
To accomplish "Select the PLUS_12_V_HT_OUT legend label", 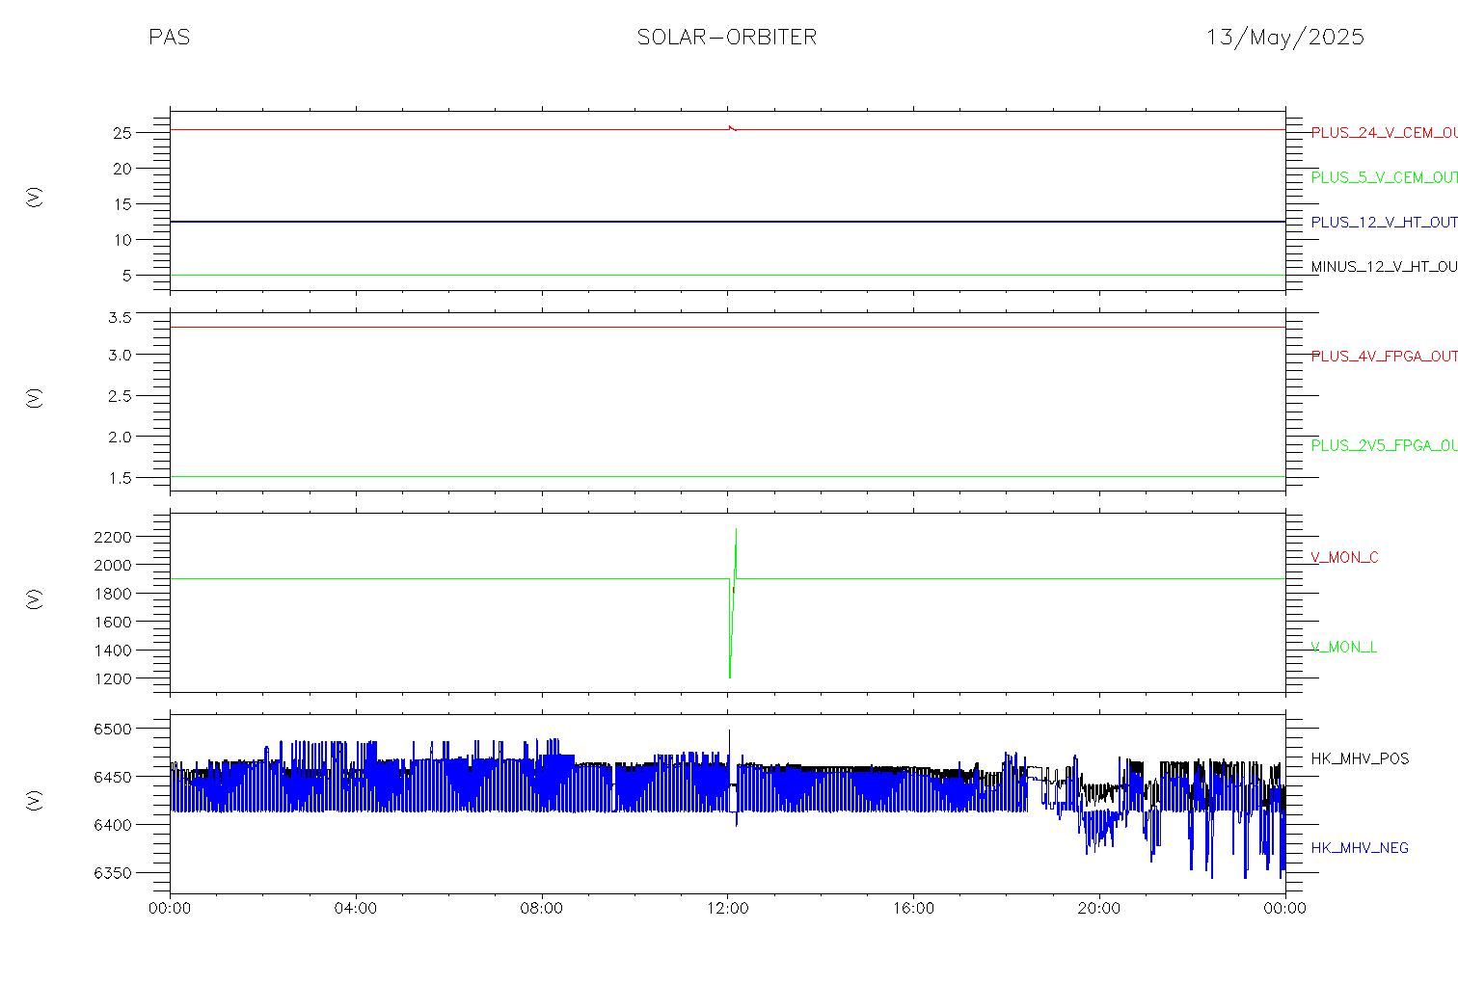I will (1384, 223).
